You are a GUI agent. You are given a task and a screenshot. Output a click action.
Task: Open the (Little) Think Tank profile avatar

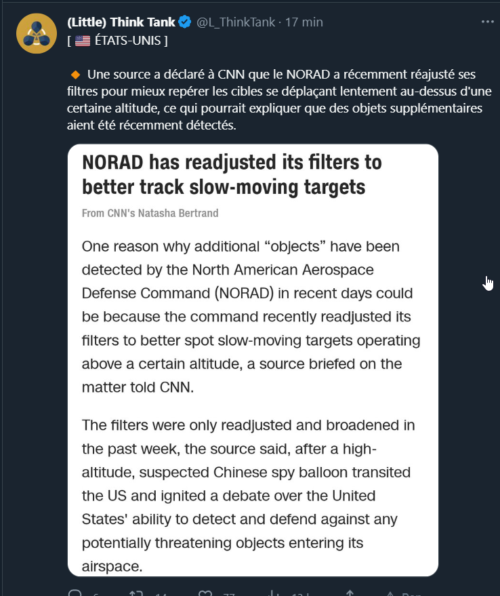[37, 33]
